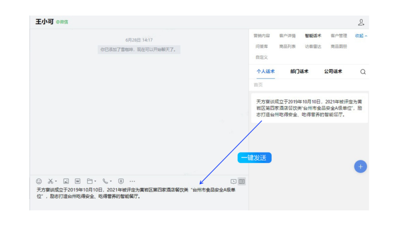Open the shield-shaped ¥ payment icon
Screen dimensions: 403x226
(121, 181)
